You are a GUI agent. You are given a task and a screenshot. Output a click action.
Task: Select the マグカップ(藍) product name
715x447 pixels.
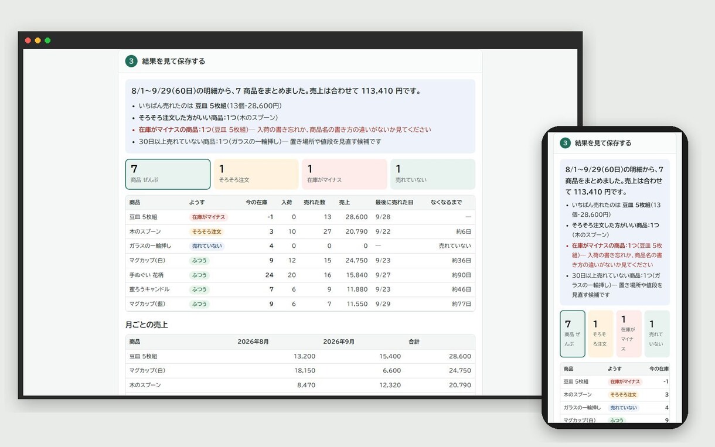pos(148,304)
